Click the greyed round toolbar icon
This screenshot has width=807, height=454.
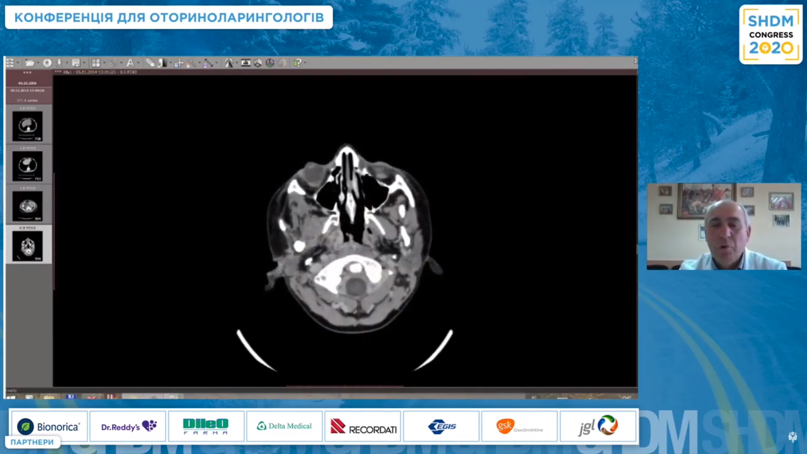tap(282, 63)
